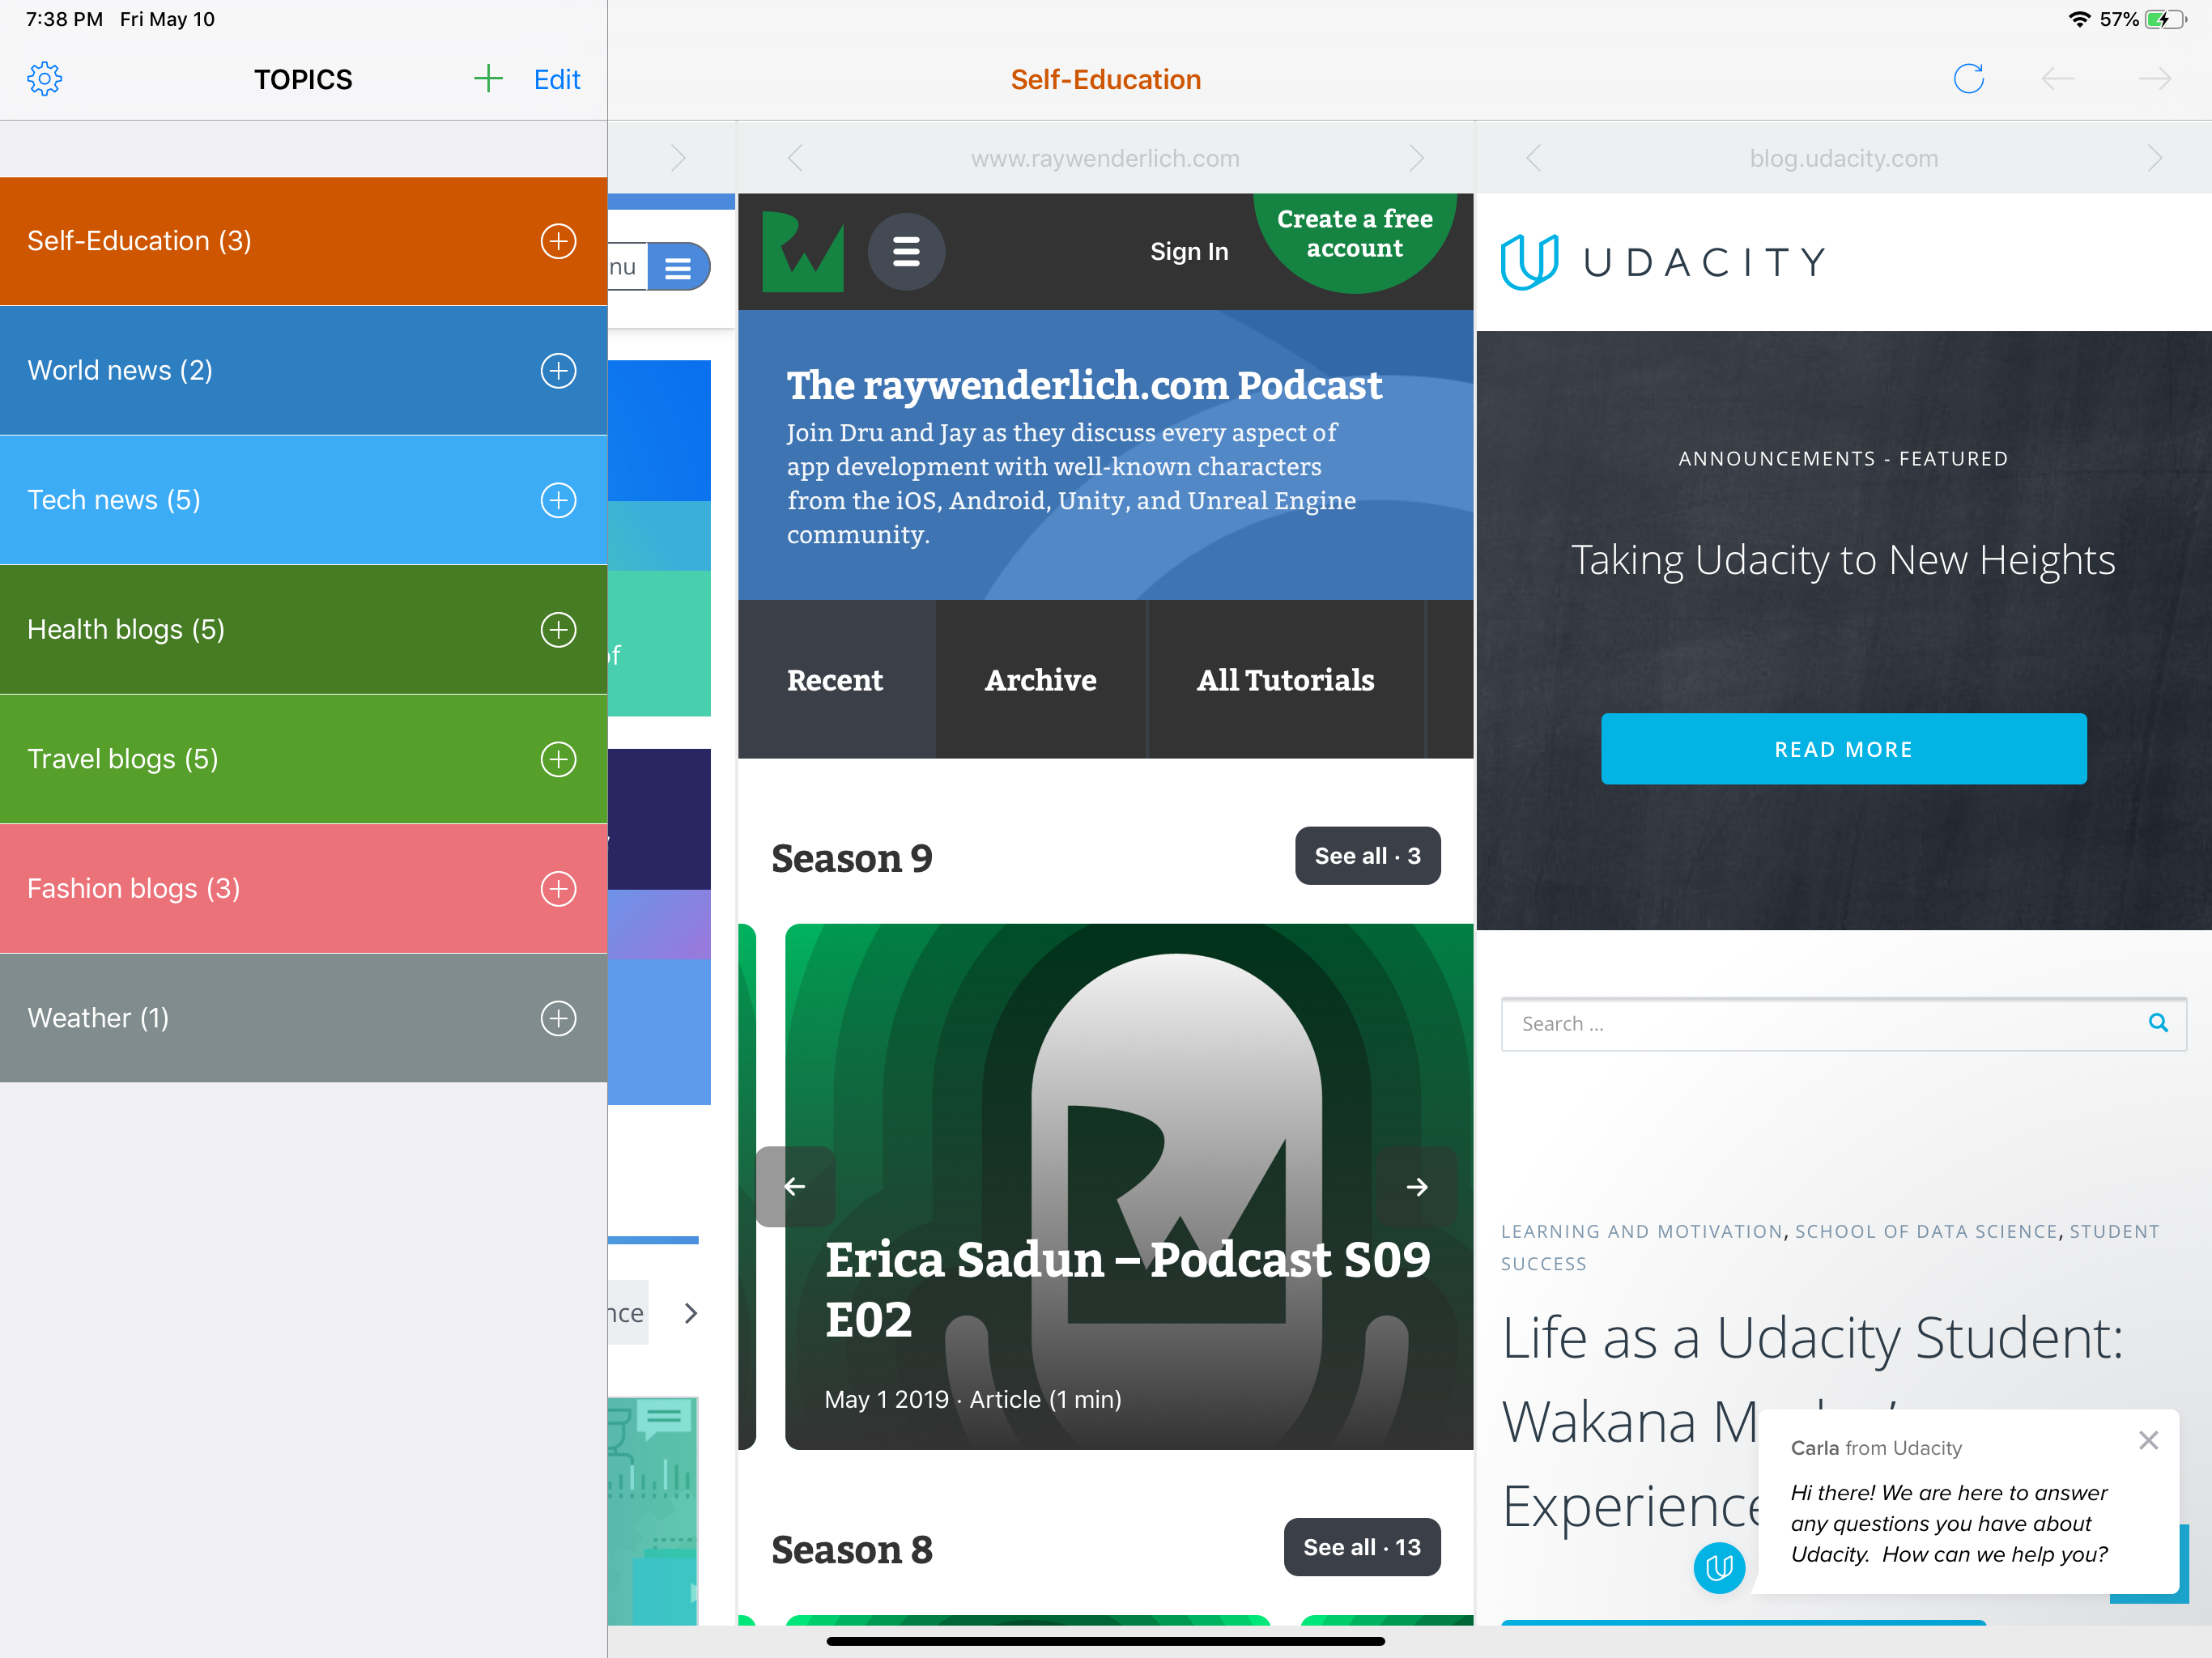Expand the chevron beside 'nce' in leftmost pane
2212x1658 pixels.
pyautogui.click(x=691, y=1313)
